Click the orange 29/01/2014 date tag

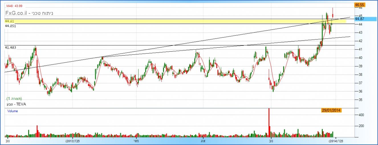click(x=332, y=110)
